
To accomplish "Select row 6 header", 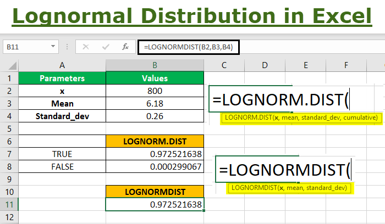I will [9, 142].
